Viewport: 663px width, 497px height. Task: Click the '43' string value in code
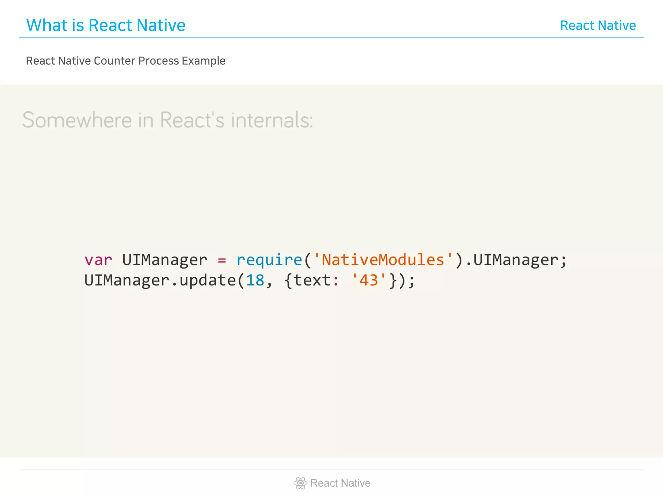369,280
